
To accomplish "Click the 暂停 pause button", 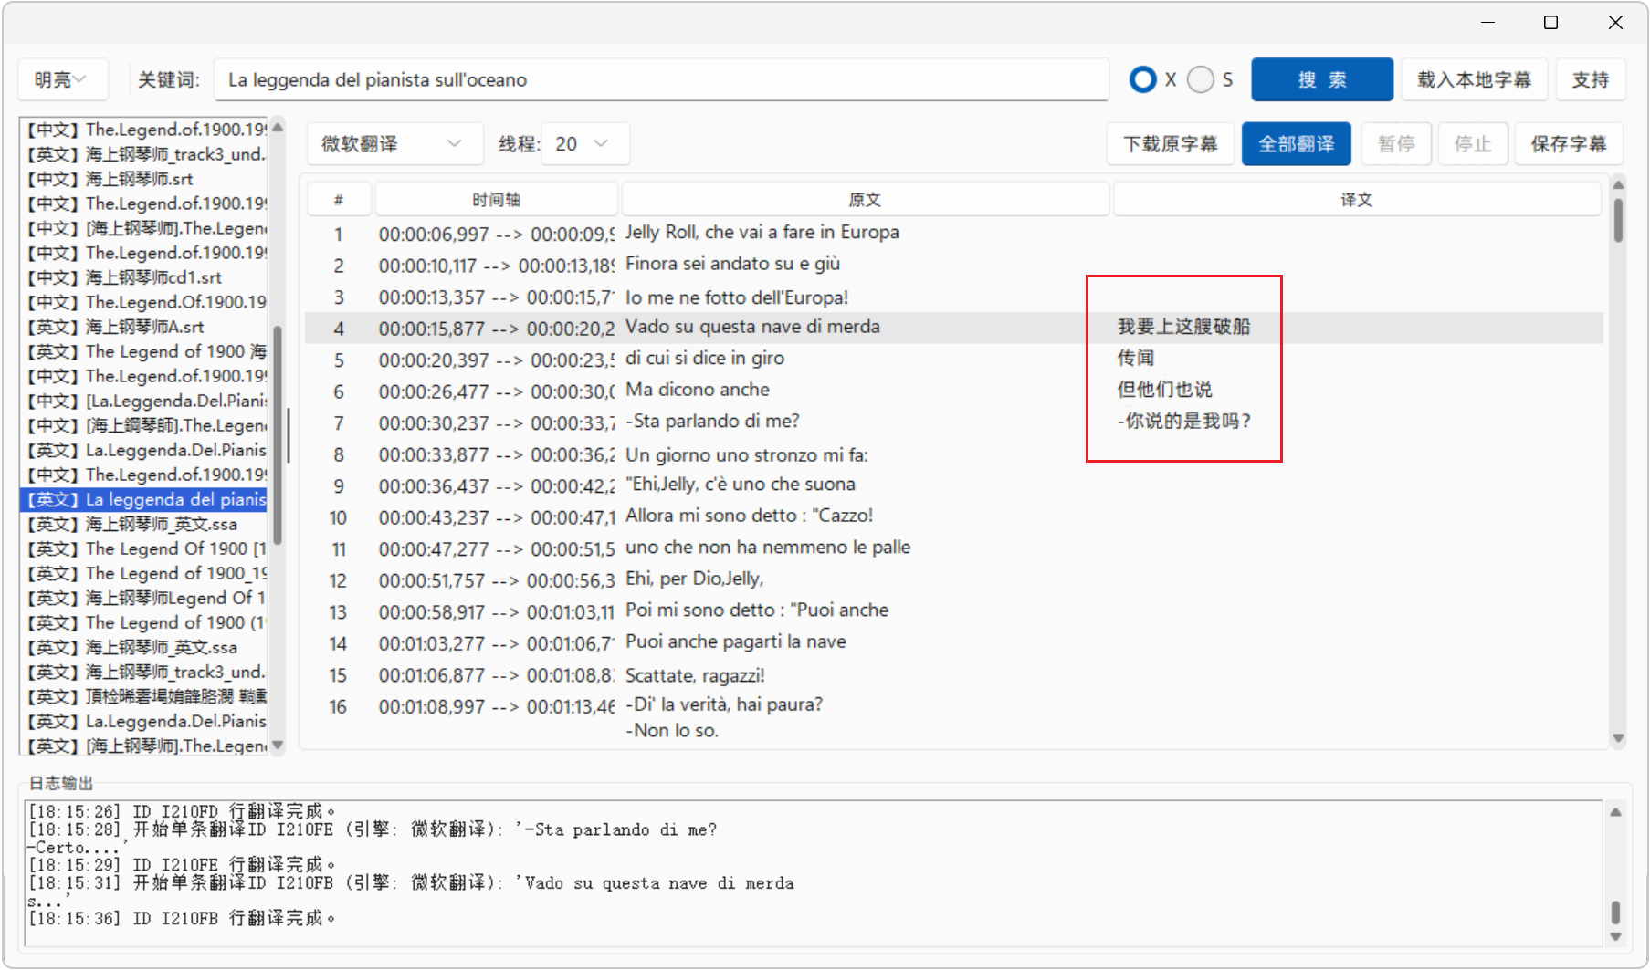I will (x=1396, y=144).
